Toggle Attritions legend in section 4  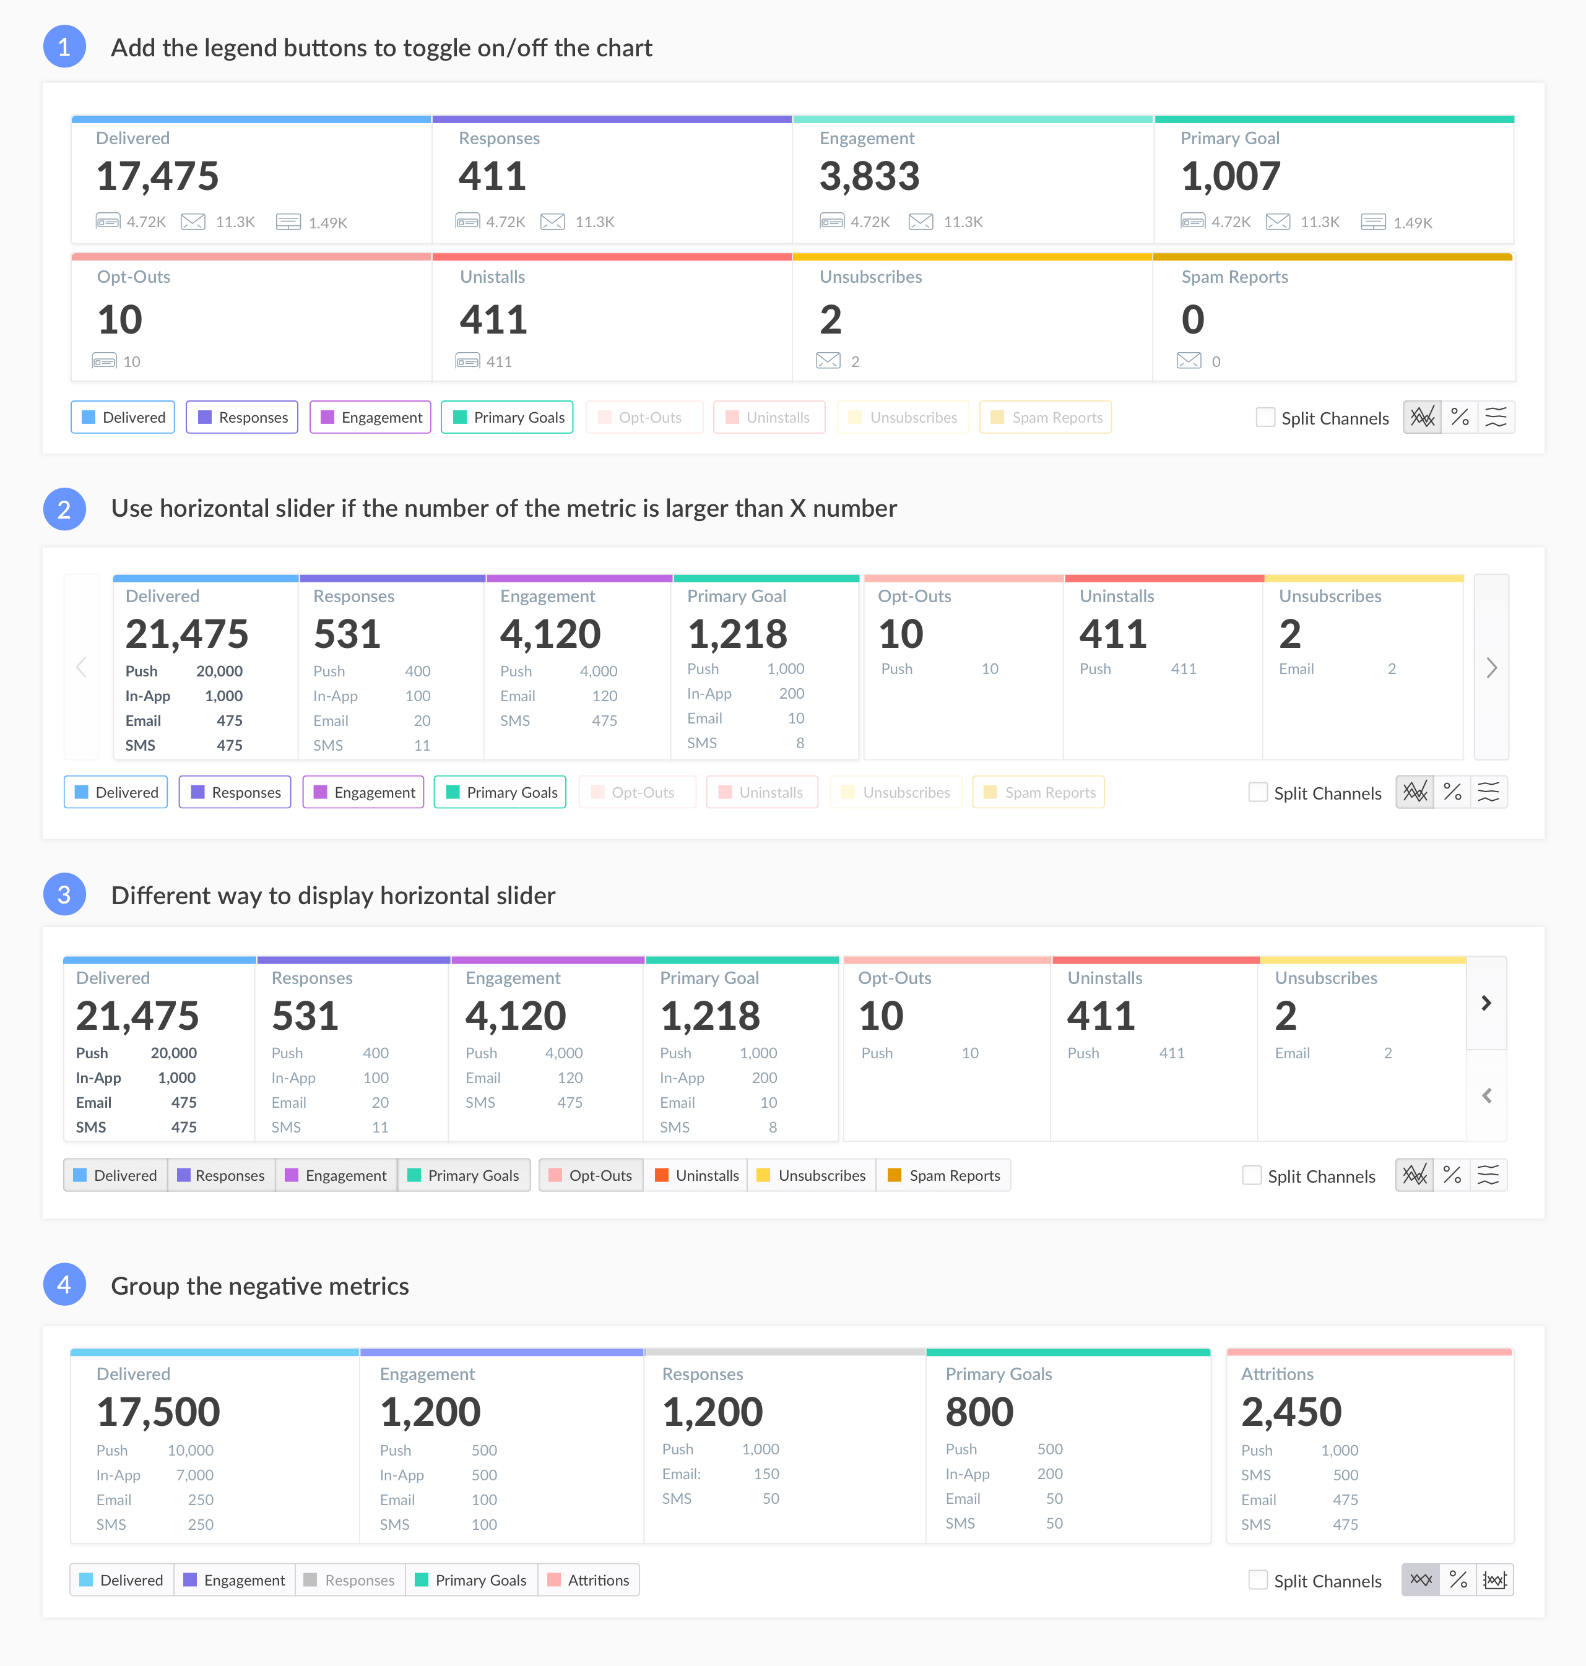pos(589,1580)
